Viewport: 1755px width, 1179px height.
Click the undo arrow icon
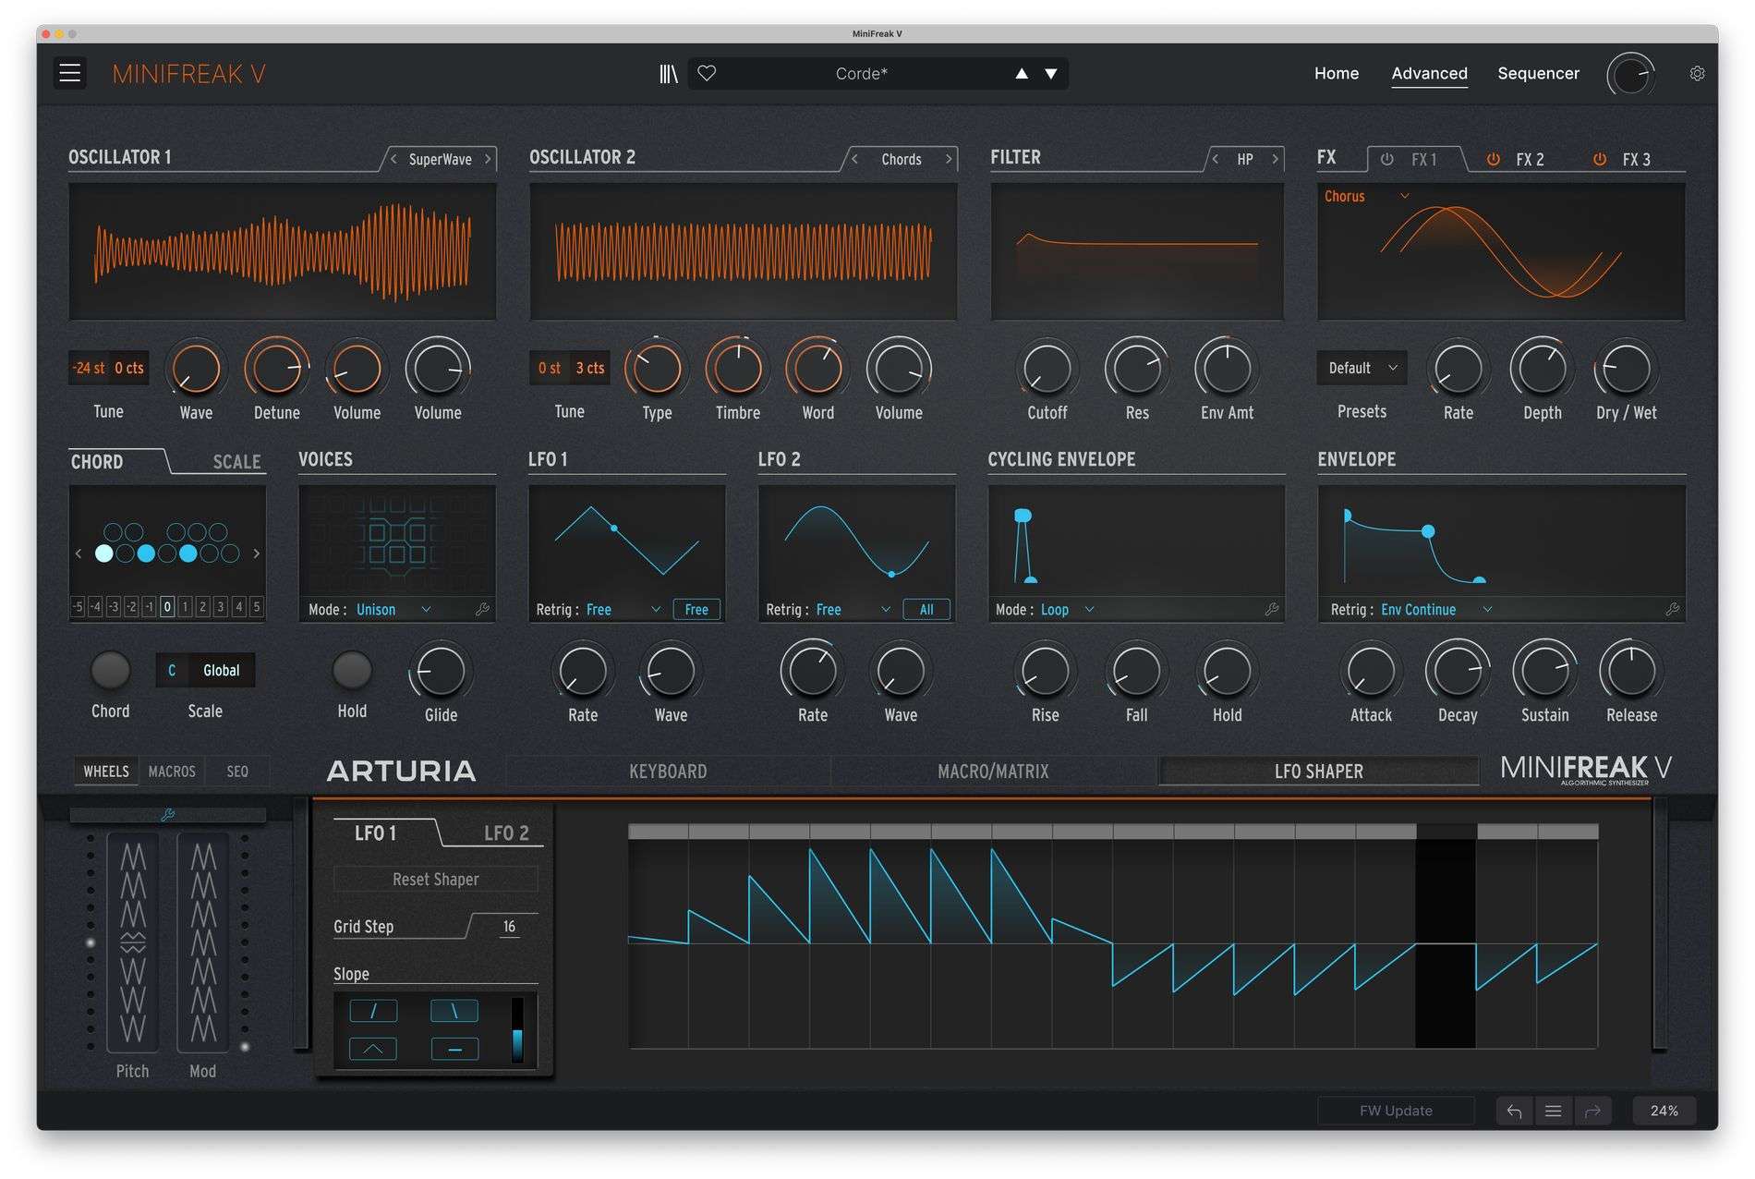pyautogui.click(x=1514, y=1111)
